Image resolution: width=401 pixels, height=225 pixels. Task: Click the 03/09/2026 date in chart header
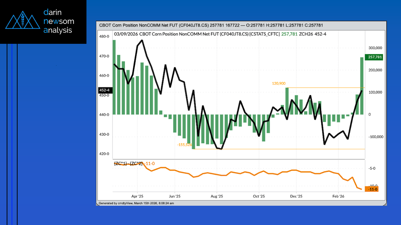pyautogui.click(x=125, y=34)
